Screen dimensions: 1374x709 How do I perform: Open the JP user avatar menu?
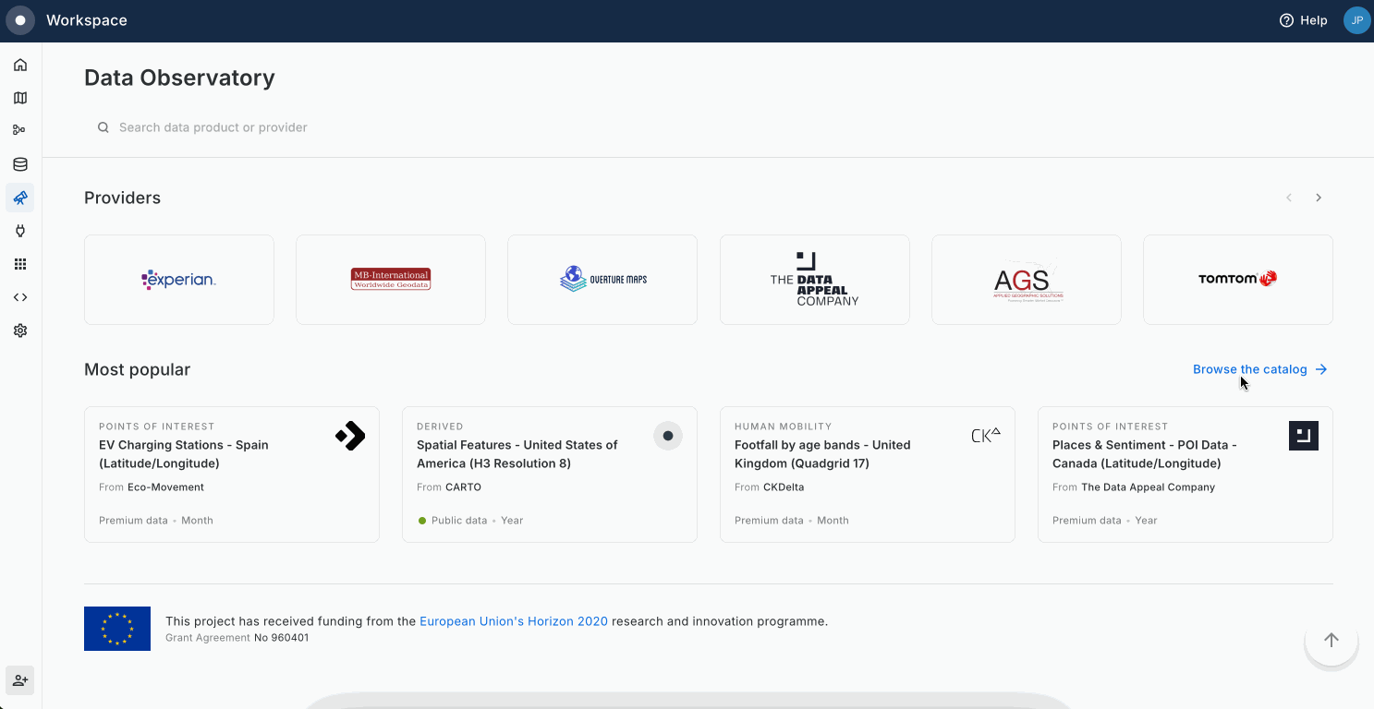1356,20
